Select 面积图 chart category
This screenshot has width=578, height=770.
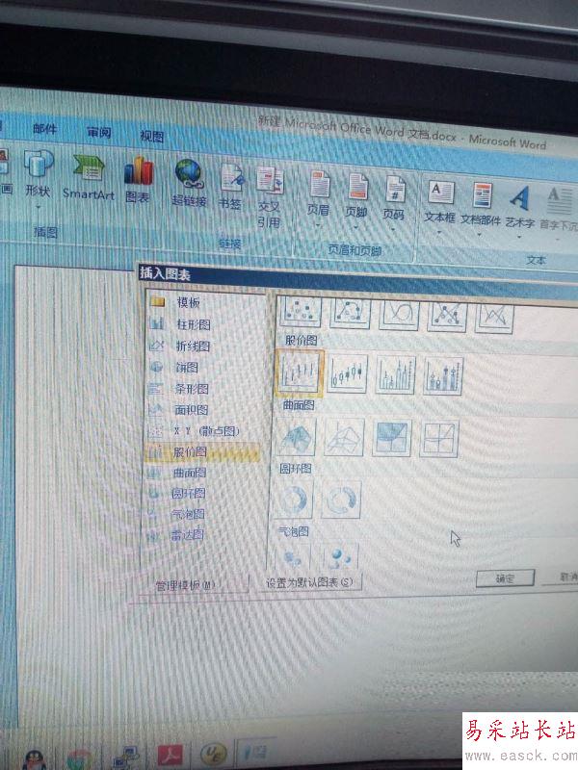[x=204, y=410]
